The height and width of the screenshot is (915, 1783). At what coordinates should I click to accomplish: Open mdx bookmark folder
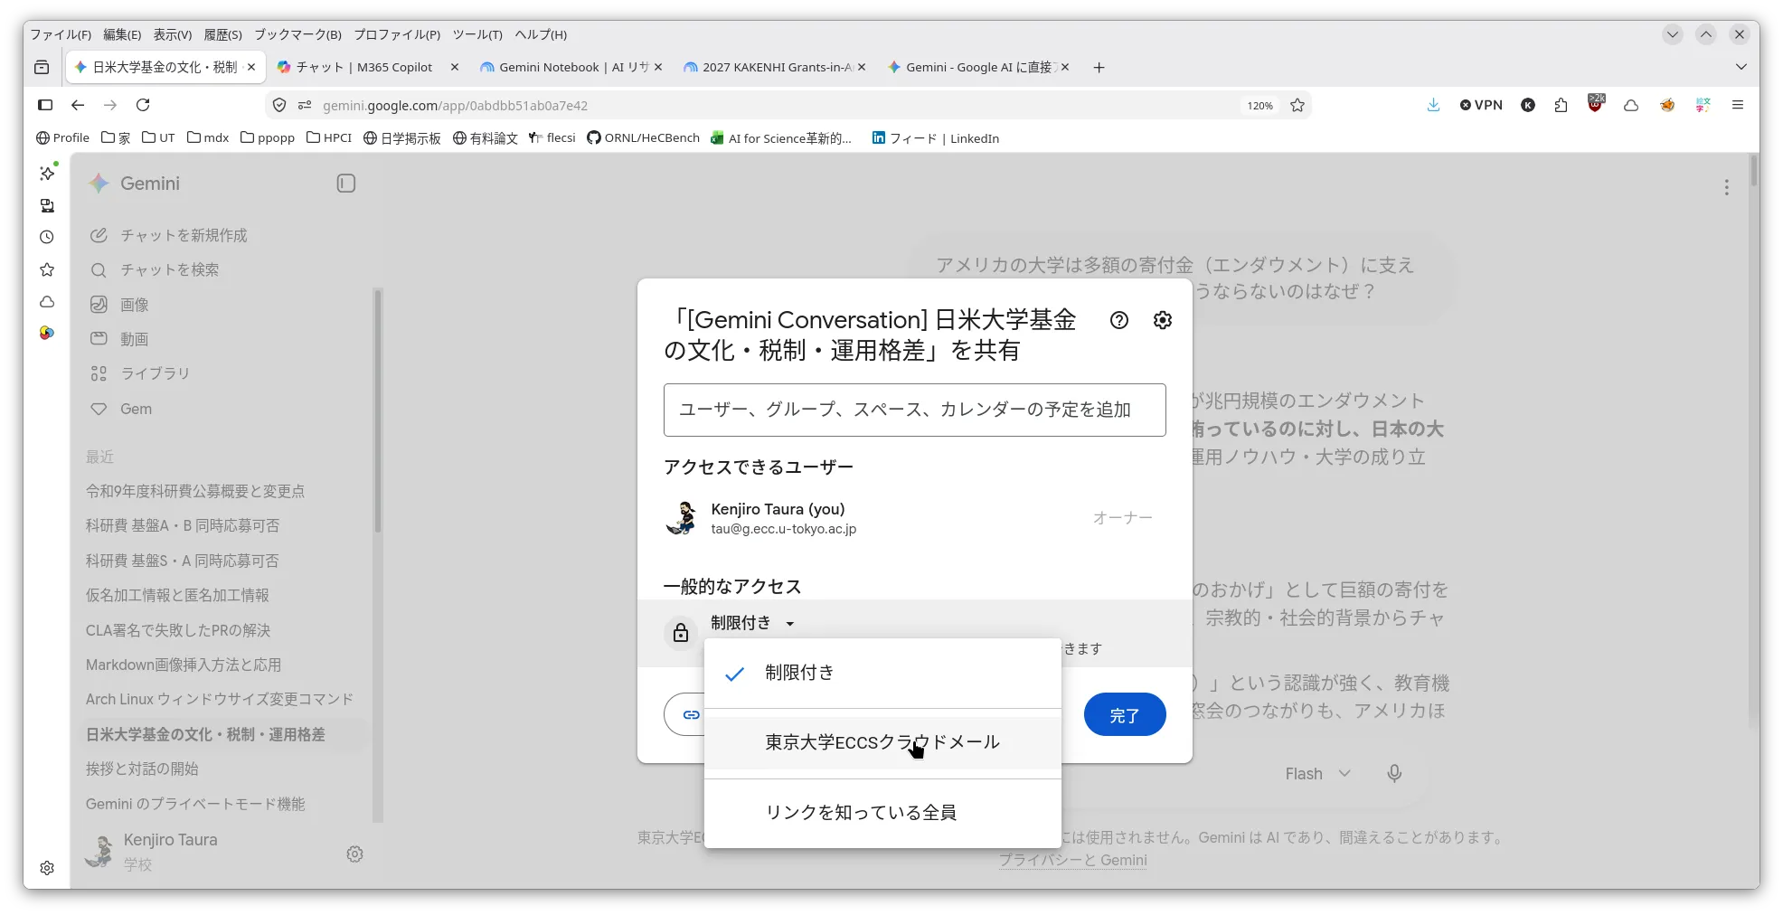click(x=208, y=137)
